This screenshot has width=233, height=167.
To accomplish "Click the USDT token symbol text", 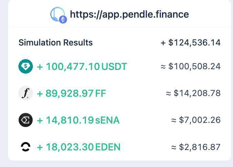I will tap(114, 66).
